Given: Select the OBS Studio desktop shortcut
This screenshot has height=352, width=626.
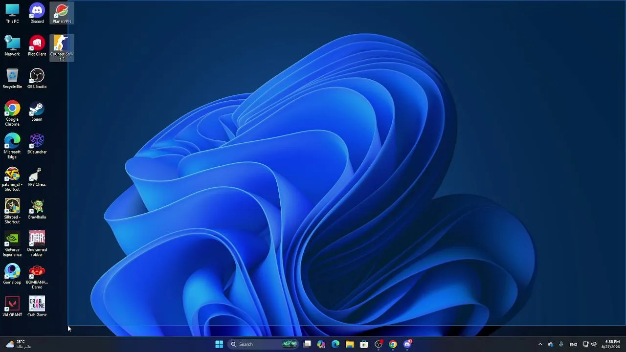Looking at the screenshot, I should [37, 79].
